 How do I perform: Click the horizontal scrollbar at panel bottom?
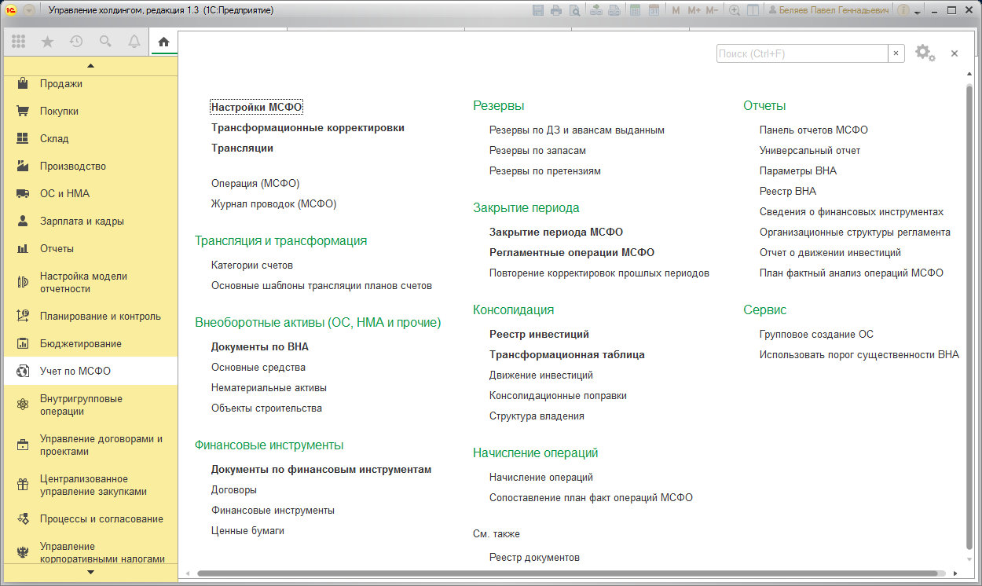(x=566, y=573)
